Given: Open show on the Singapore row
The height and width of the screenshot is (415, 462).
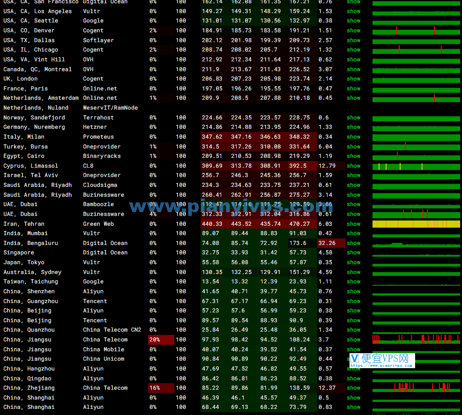Looking at the screenshot, I should pos(354,252).
